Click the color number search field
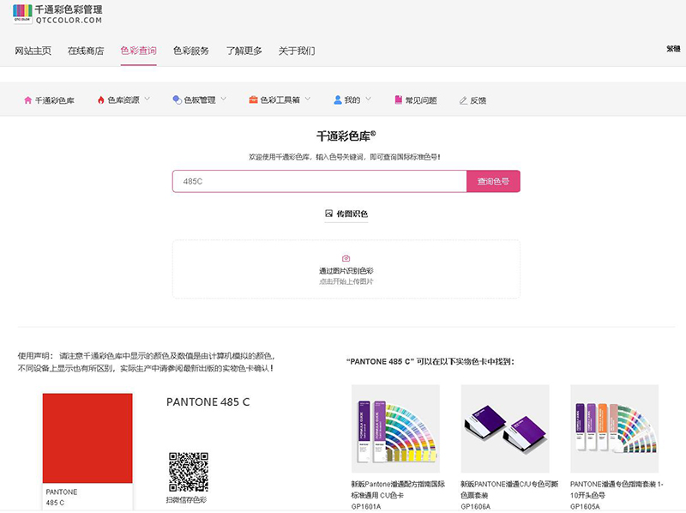 319,182
